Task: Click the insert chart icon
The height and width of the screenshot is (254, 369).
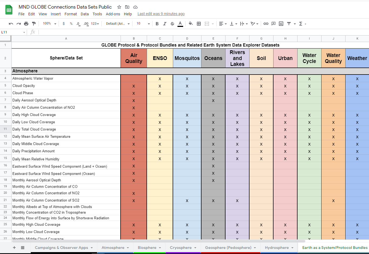Action: point(281,24)
